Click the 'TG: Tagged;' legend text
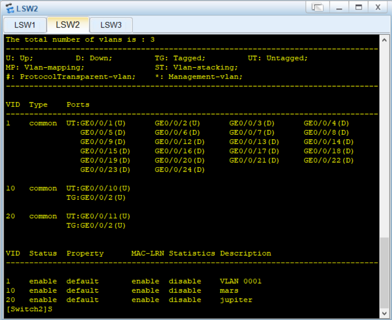Viewport: 392px width, 320px height. (180, 58)
